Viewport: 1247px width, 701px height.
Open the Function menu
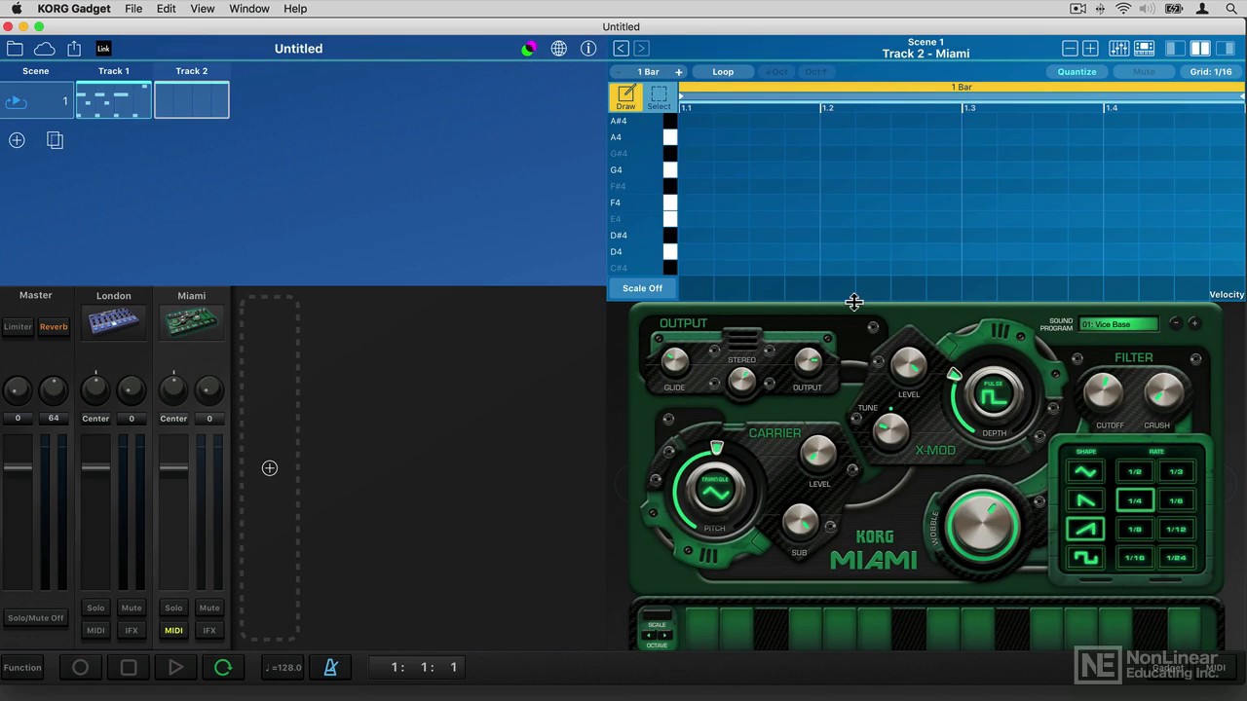[22, 667]
